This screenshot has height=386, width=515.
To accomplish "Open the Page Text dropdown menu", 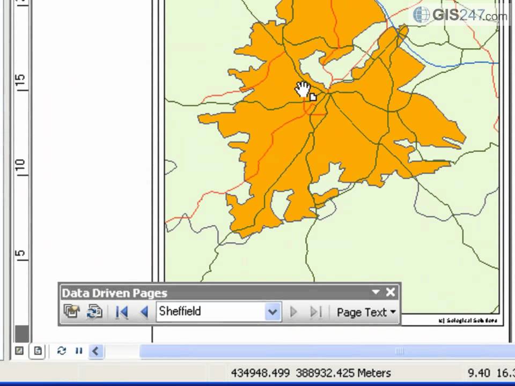I will [366, 312].
